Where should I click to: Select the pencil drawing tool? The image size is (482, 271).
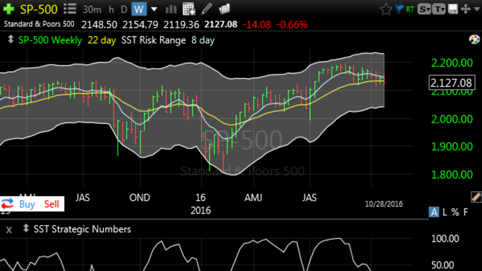206,9
